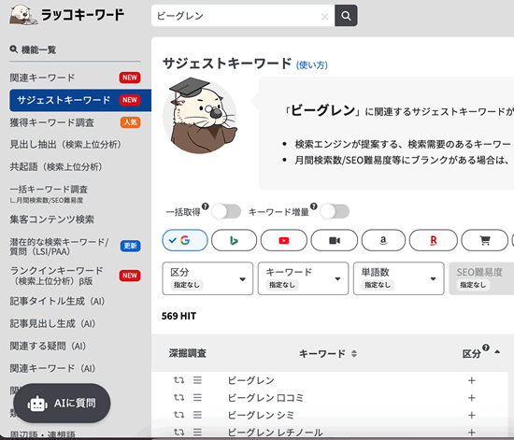Clear the search field with X icon
This screenshot has height=440, width=514.
324,17
